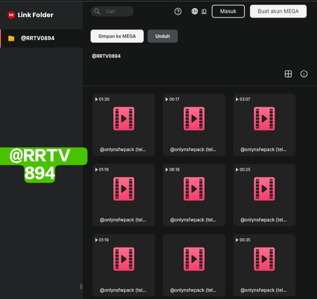The image size is (317, 299).
Task: Click the Masuk login button
Action: (228, 11)
